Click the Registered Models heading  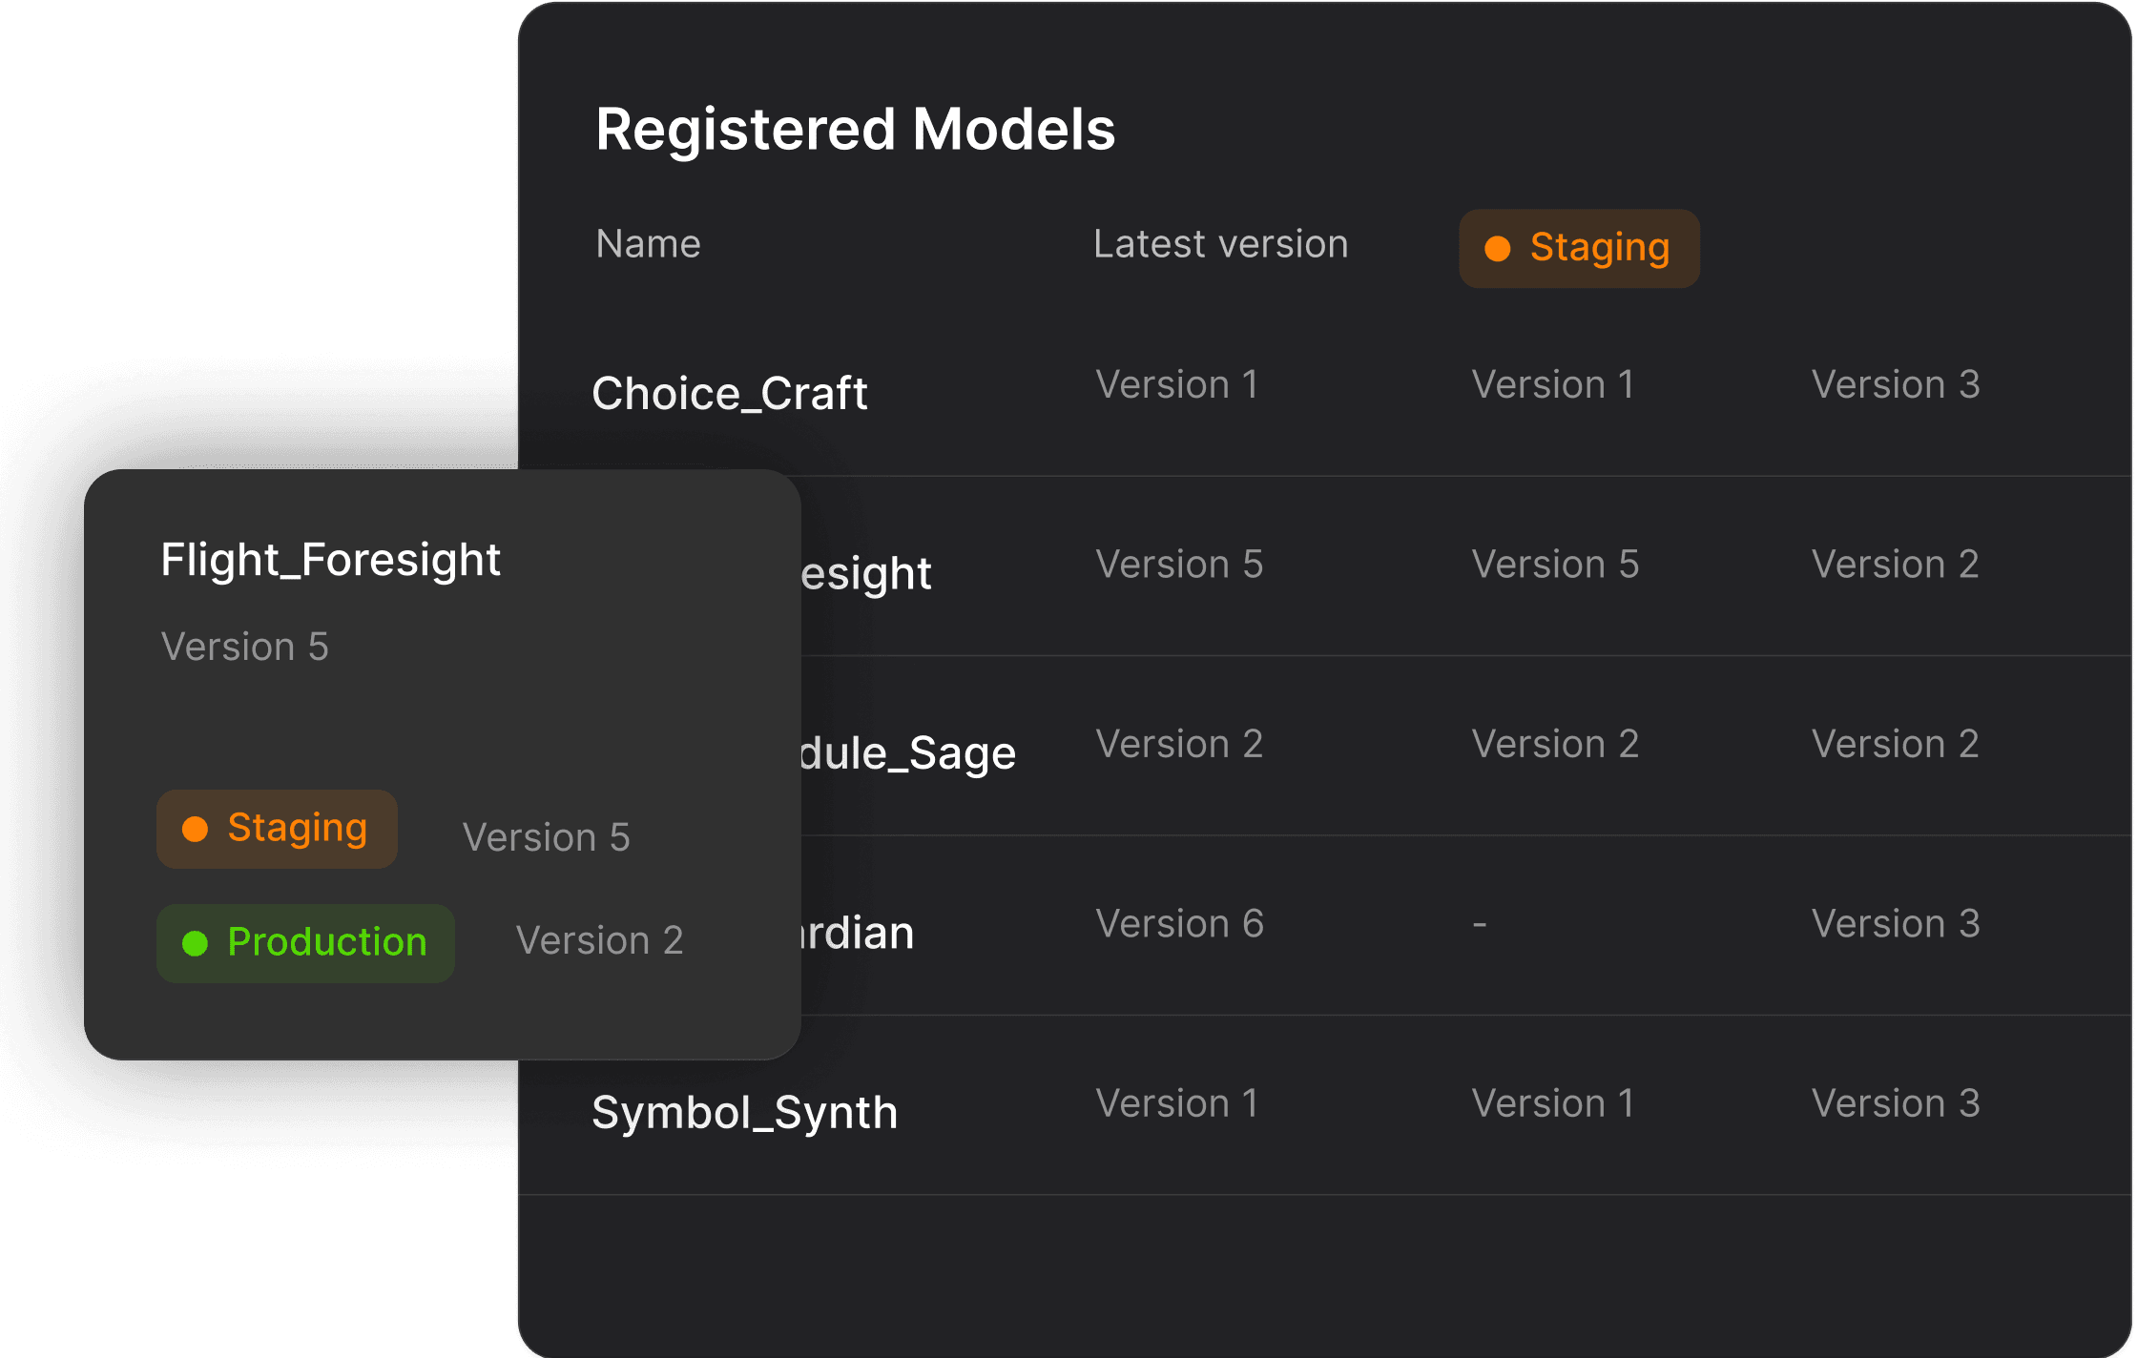coord(855,130)
